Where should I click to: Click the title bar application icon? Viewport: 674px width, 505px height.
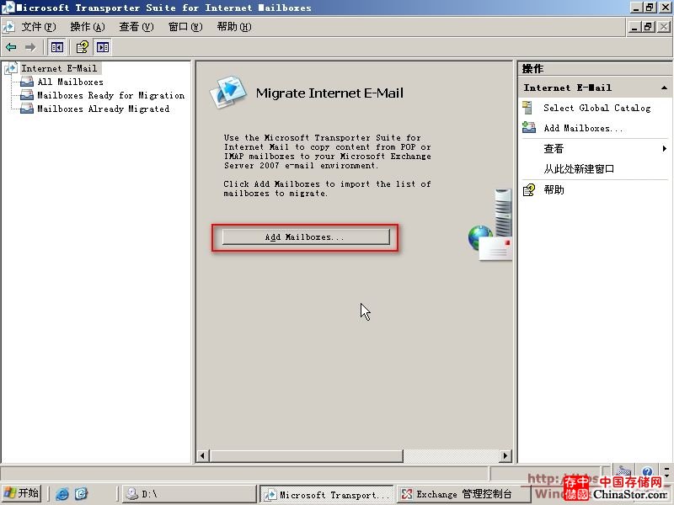pos(8,8)
